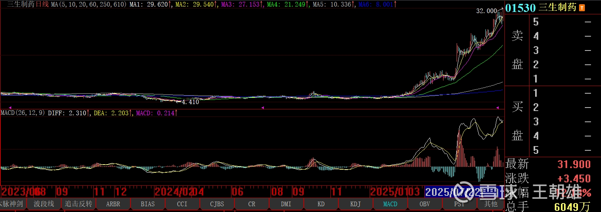Click the active MACD indicator tab
Viewport: 601px width, 212px height.
click(x=390, y=204)
